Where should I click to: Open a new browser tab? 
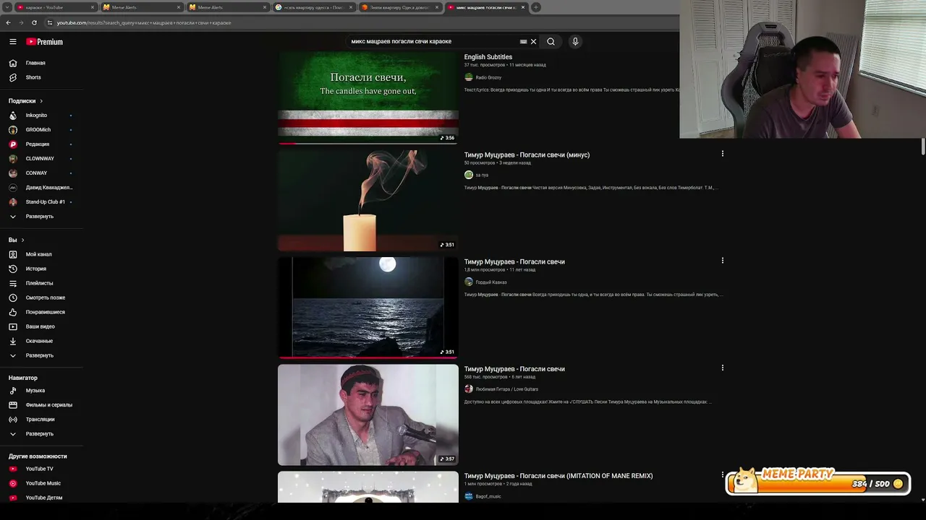pyautogui.click(x=536, y=7)
